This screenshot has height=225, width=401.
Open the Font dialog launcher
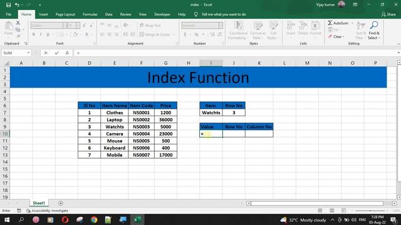(95, 44)
